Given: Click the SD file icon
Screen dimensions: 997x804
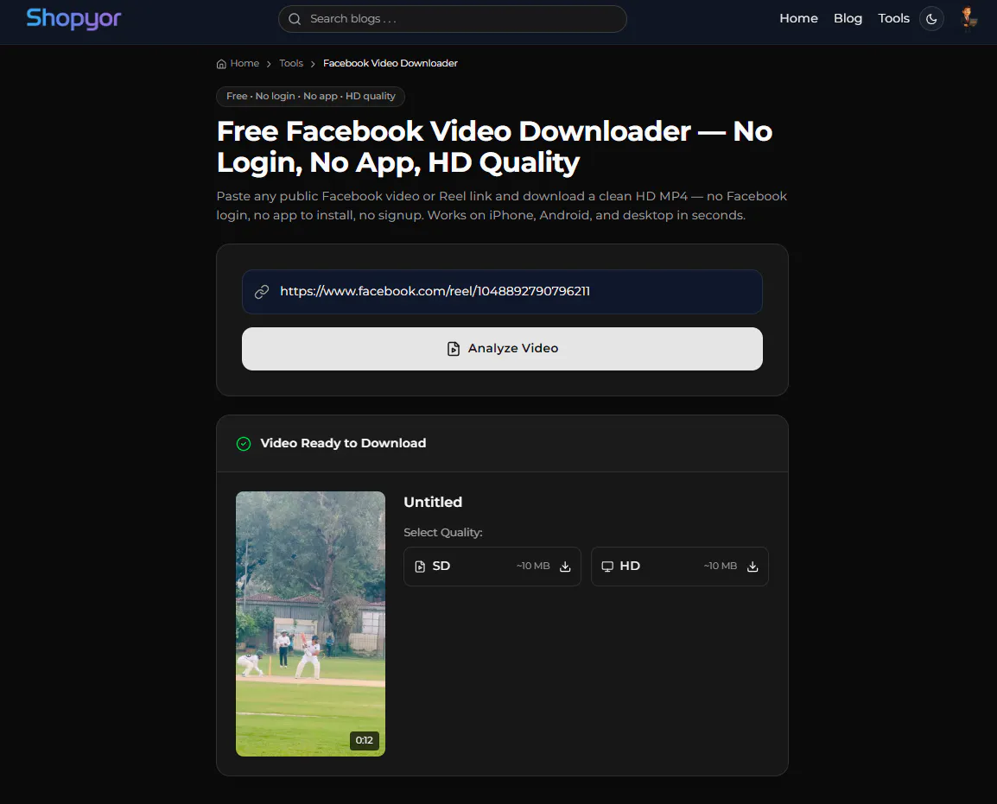Looking at the screenshot, I should point(420,567).
